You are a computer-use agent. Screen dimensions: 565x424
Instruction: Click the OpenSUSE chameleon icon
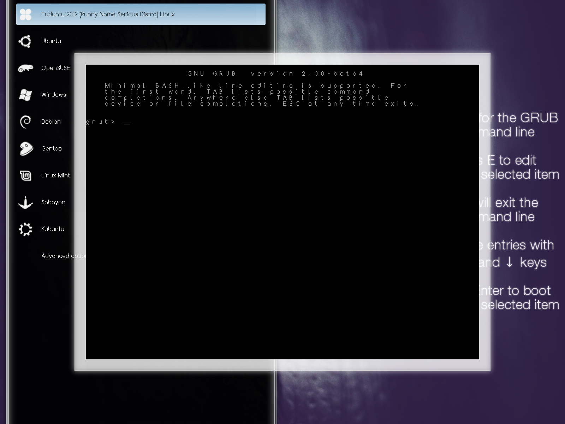point(25,68)
